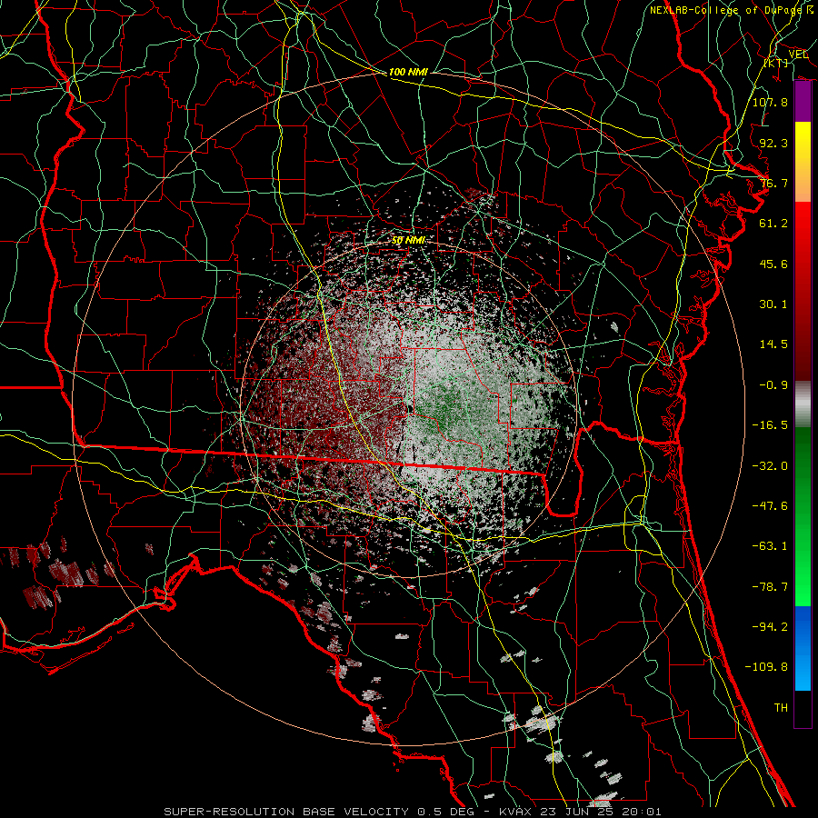The height and width of the screenshot is (818, 818).
Task: Click the -0.9 velocity scale value
Action: [773, 385]
